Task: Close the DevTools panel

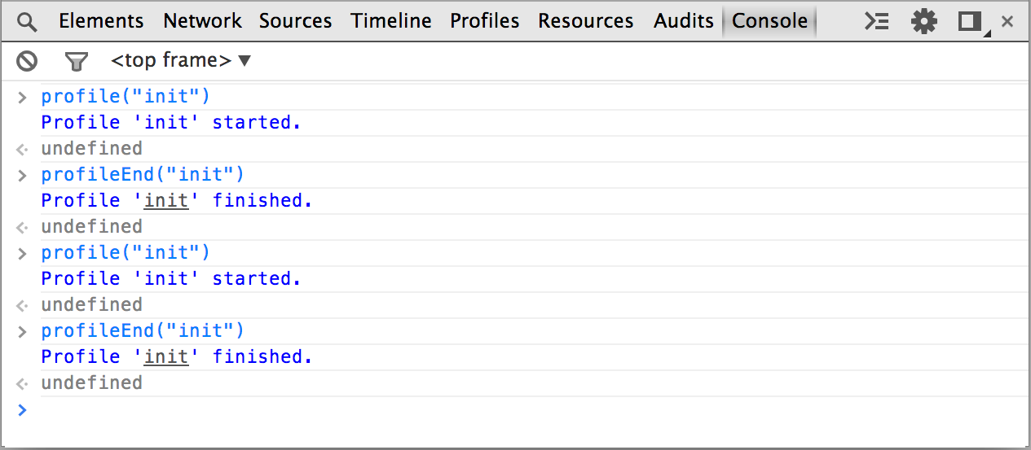Action: (1007, 22)
